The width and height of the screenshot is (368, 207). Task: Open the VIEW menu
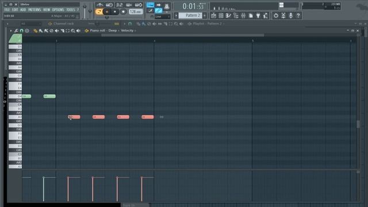point(47,10)
